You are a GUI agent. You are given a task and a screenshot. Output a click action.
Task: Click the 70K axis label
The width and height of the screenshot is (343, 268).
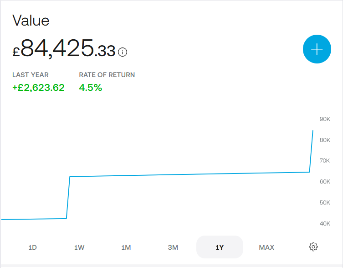pyautogui.click(x=325, y=161)
